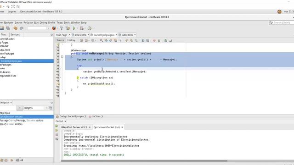Click the NetBeans IDE 8.2 taskbar button
Image resolution: width=294 pixels, height=165 pixels.
(x=41, y=11)
